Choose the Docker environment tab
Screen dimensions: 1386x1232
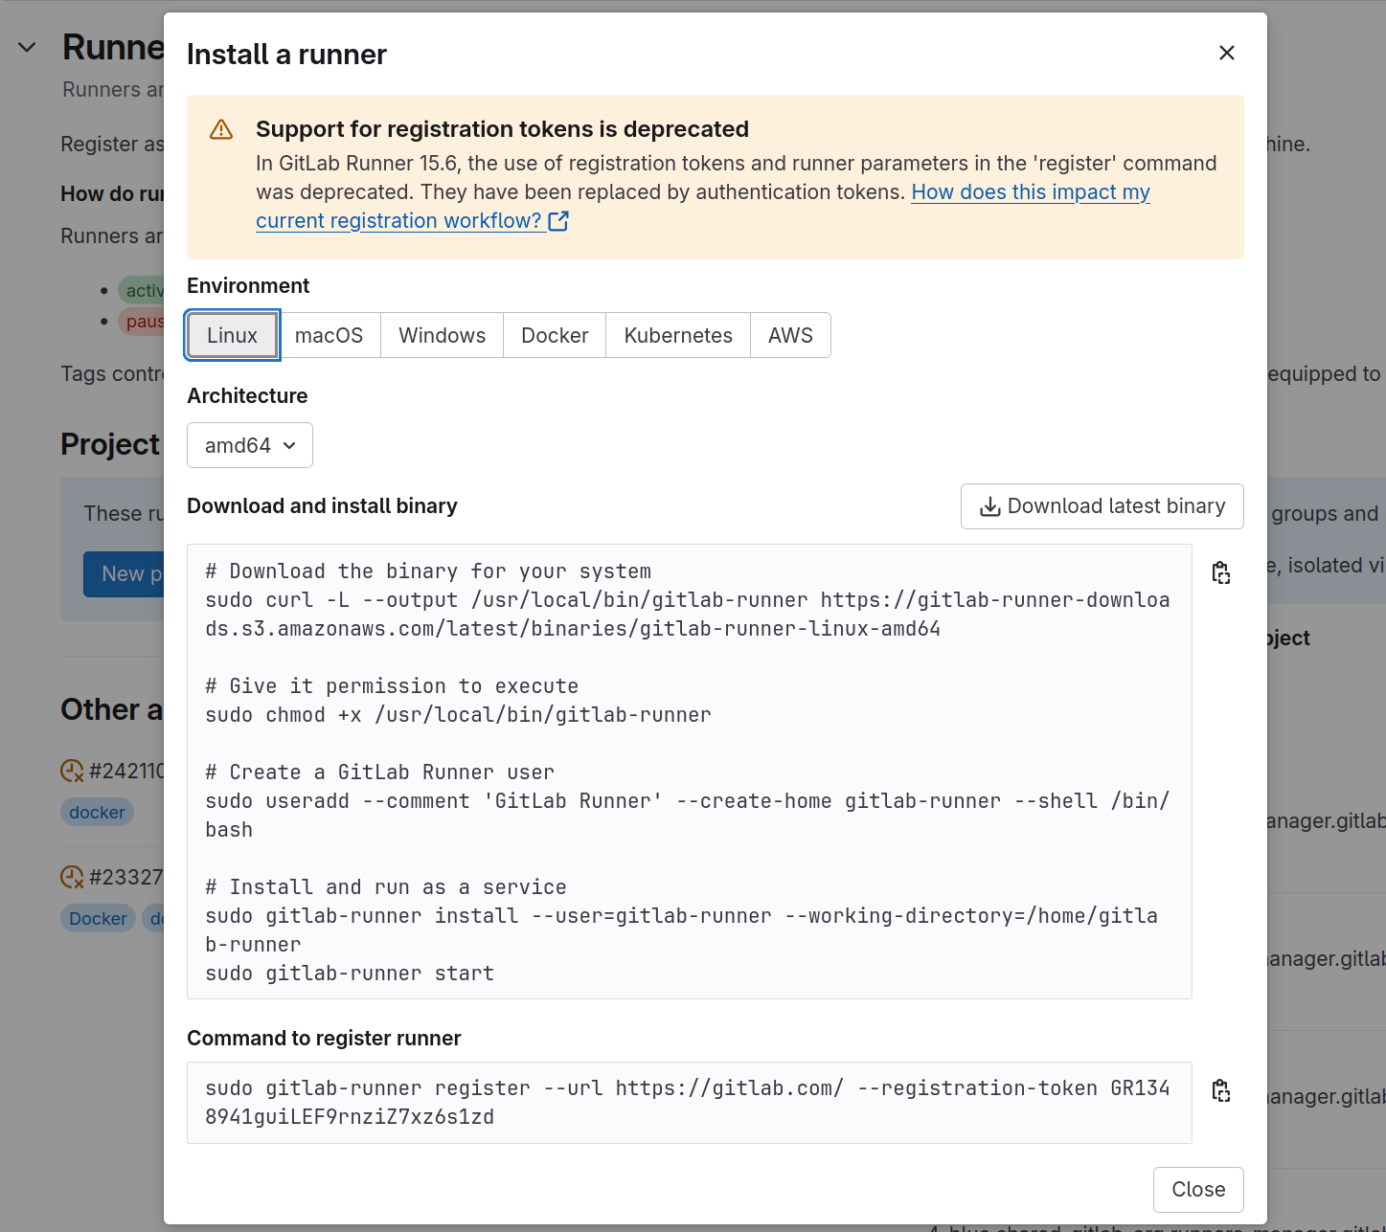[x=555, y=335]
